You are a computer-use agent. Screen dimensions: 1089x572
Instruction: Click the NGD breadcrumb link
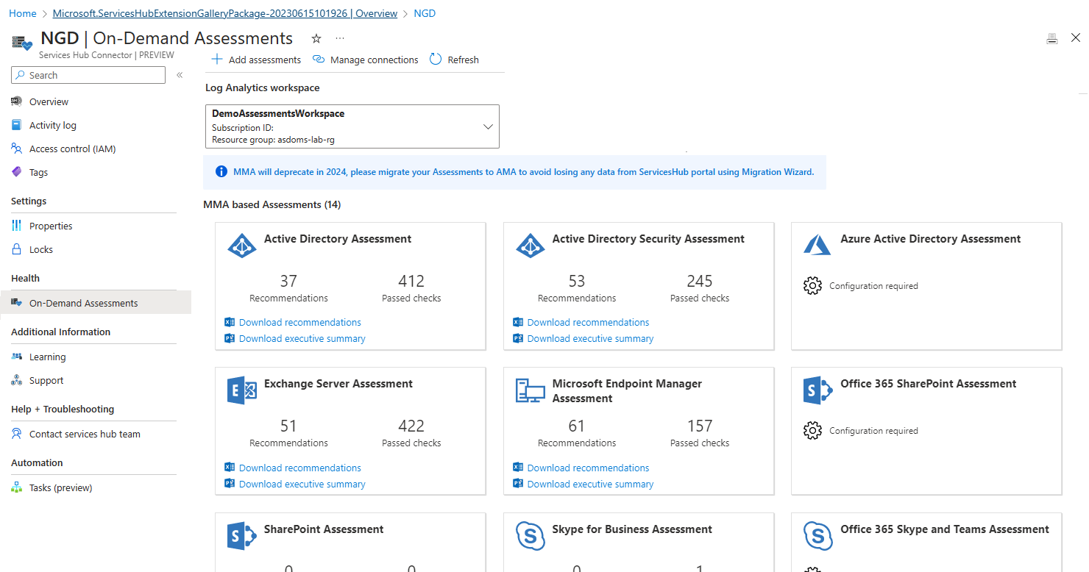tap(425, 13)
